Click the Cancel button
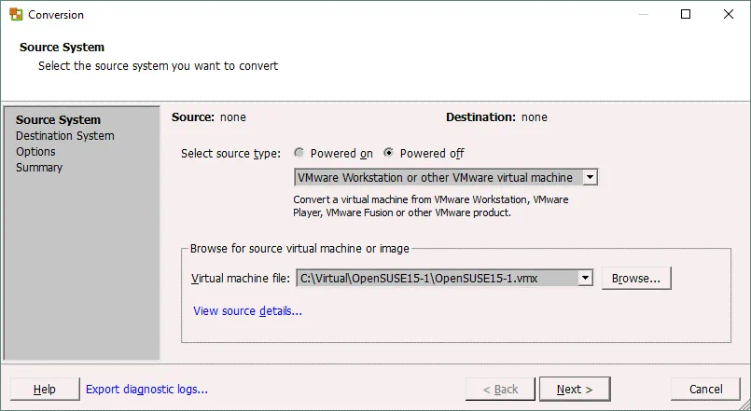Image resolution: width=751 pixels, height=411 pixels. coord(706,390)
